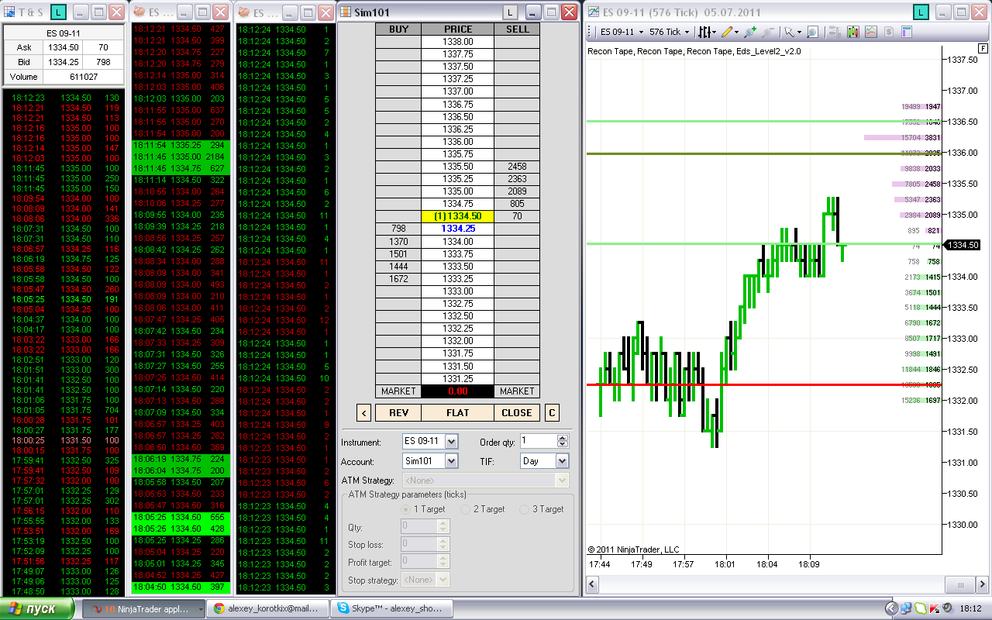992x620 pixels.
Task: Click the CLOSE position button
Action: pos(516,412)
